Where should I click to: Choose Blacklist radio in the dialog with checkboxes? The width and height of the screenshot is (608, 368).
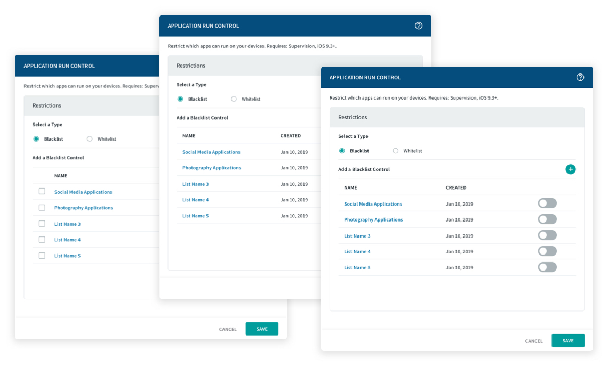[36, 139]
